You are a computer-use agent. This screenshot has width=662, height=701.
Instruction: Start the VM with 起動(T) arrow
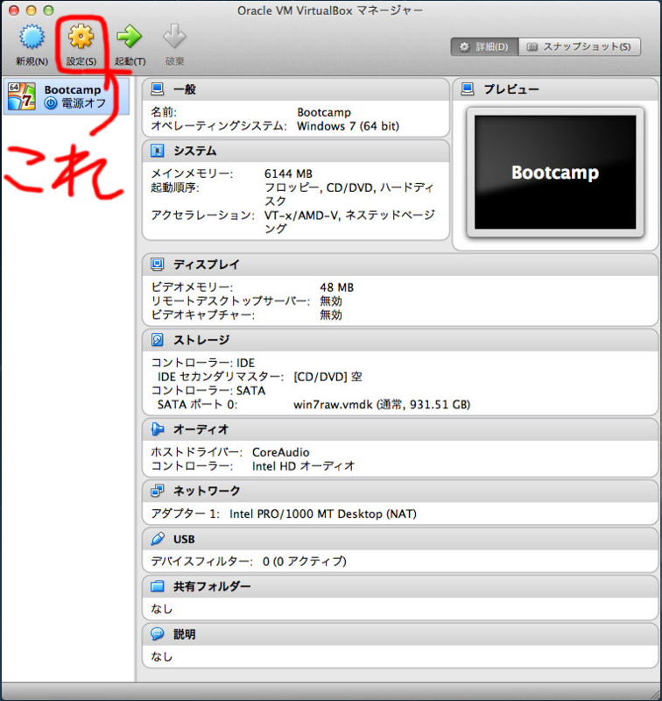click(130, 37)
